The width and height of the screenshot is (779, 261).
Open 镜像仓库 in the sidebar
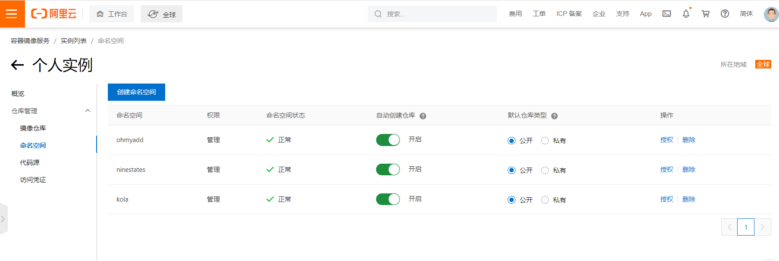[x=33, y=128]
